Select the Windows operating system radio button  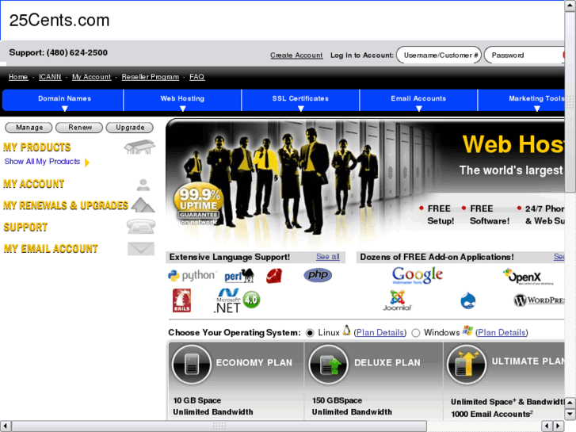coord(416,333)
